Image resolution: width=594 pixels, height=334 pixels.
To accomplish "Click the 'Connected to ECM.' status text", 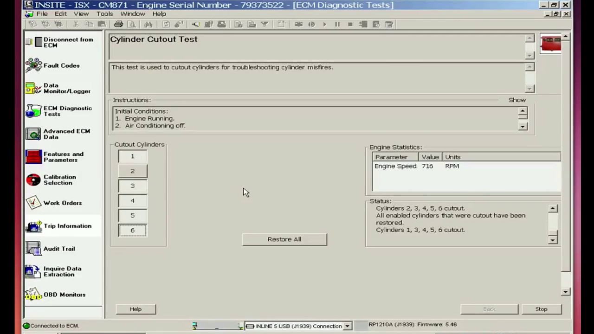I will (54, 326).
